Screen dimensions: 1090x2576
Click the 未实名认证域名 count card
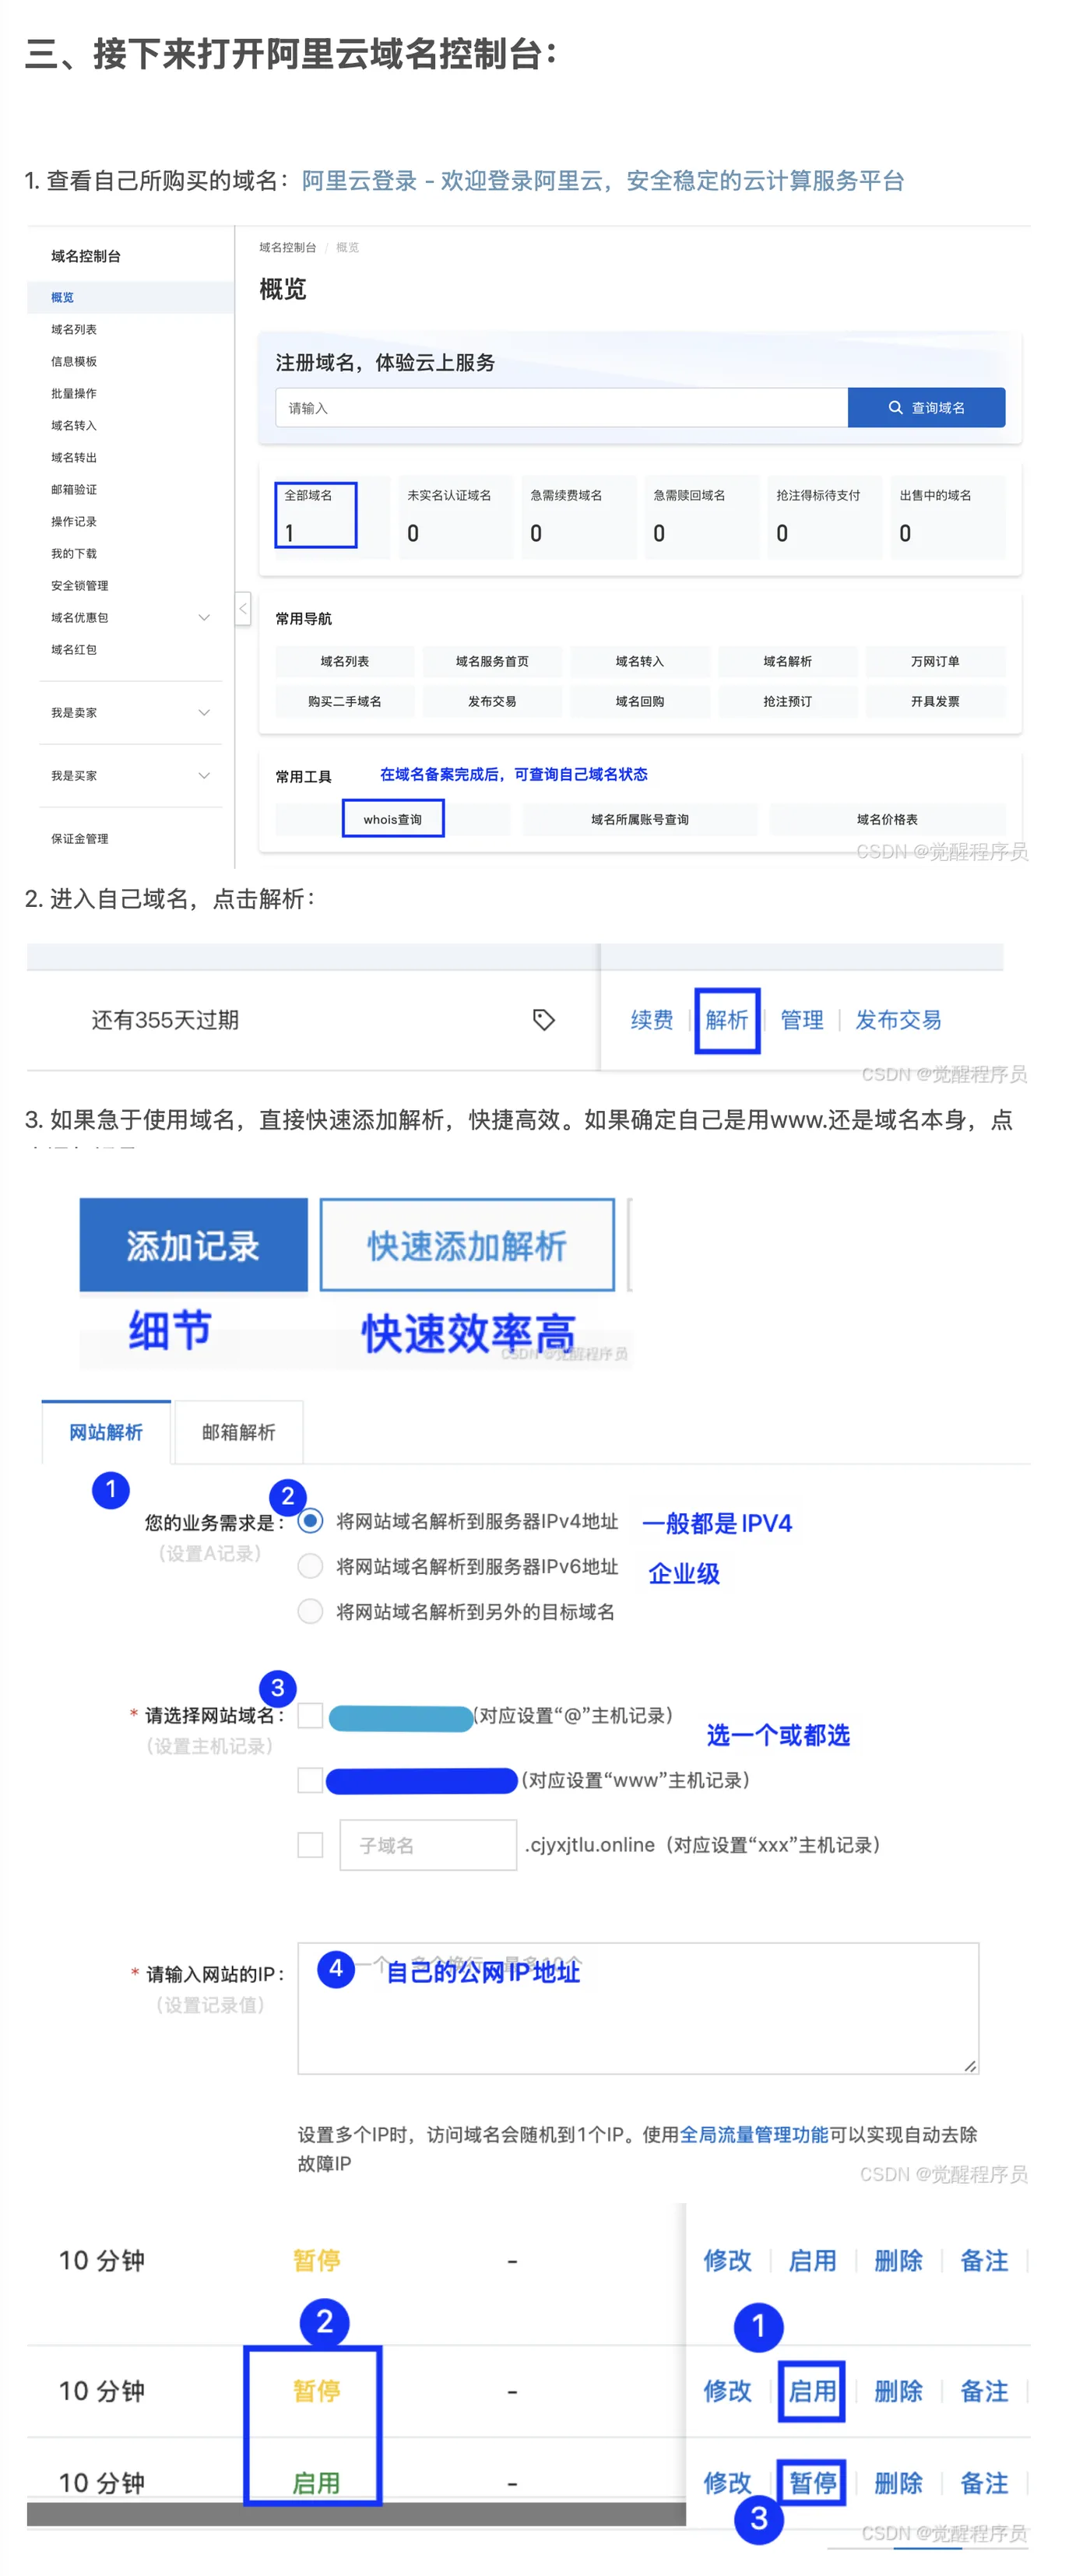(x=456, y=516)
